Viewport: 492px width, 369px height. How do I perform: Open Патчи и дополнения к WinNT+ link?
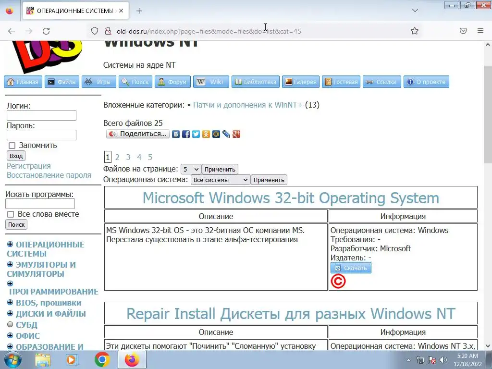pos(247,105)
